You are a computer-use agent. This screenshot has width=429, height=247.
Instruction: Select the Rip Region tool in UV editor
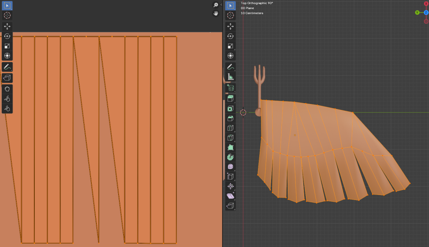(x=7, y=78)
